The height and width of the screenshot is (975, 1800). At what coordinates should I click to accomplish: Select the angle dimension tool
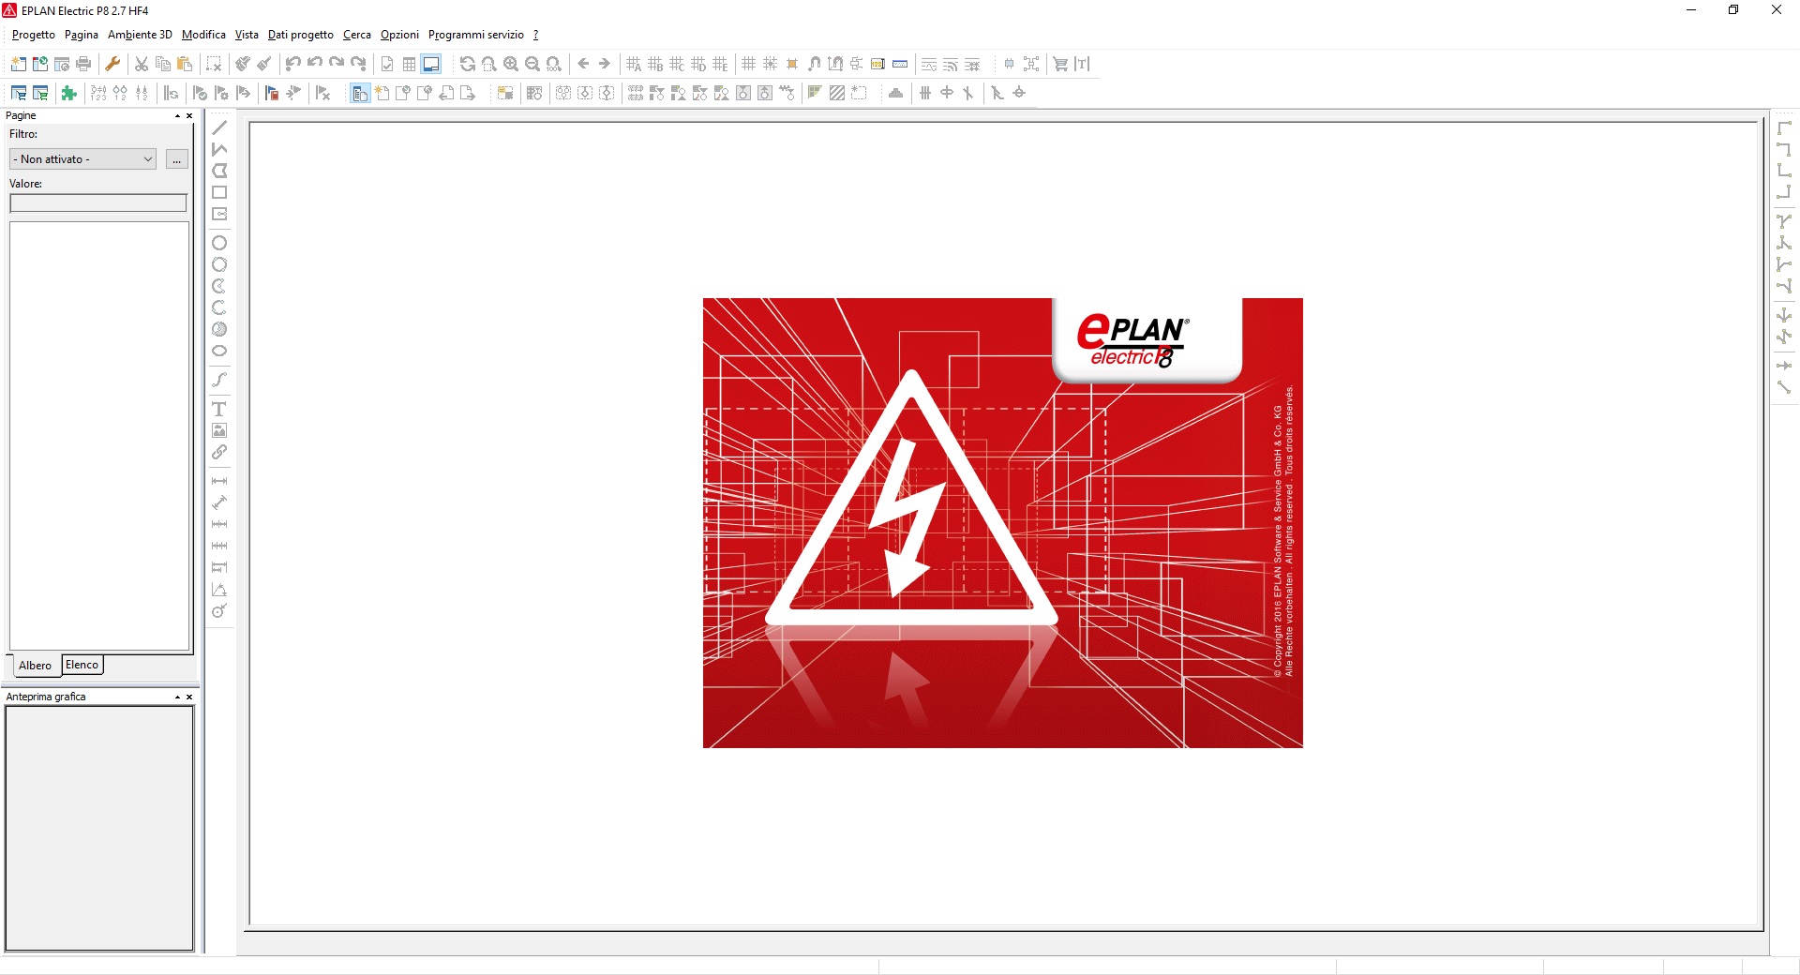click(219, 590)
